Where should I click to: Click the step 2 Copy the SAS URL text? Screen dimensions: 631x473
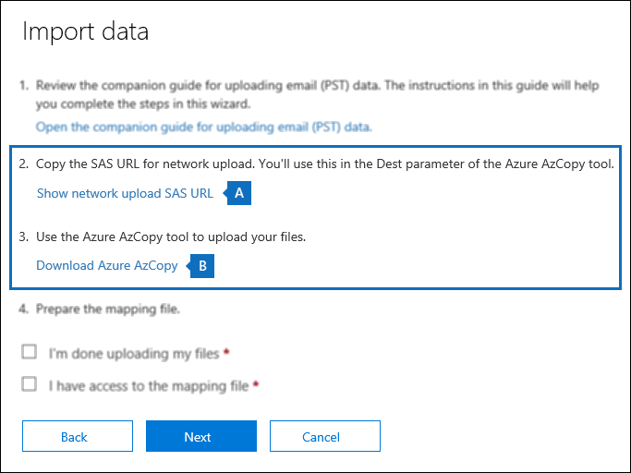[x=324, y=164]
